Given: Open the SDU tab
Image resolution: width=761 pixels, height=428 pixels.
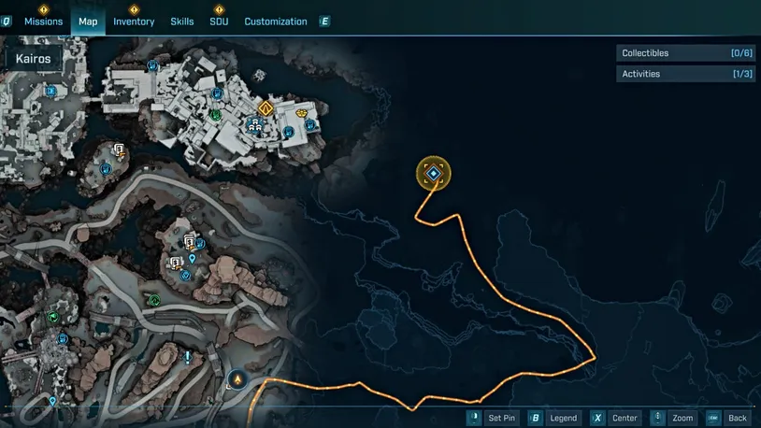Looking at the screenshot, I should pos(219,21).
